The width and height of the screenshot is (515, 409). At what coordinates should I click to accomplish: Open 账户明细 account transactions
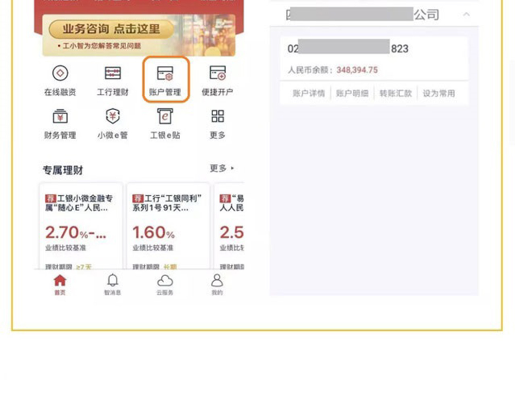352,93
